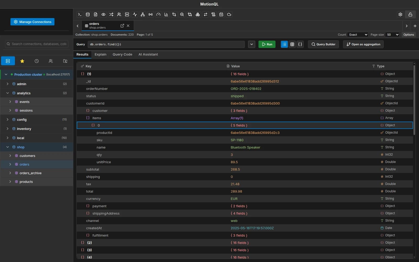Move tabs left with back arrow

[x=78, y=26]
